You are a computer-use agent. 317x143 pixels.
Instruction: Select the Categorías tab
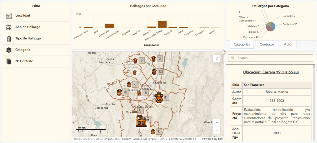[x=242, y=44]
